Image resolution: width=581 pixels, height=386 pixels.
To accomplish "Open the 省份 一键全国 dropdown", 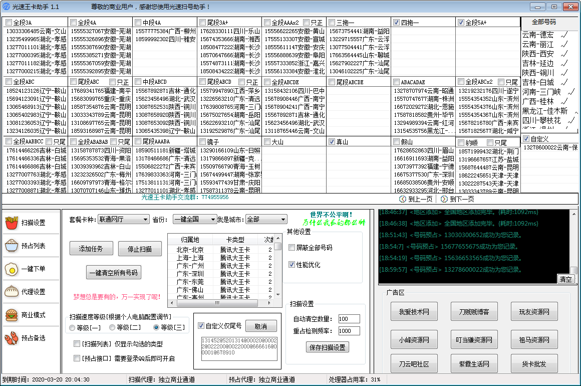I will [x=195, y=220].
